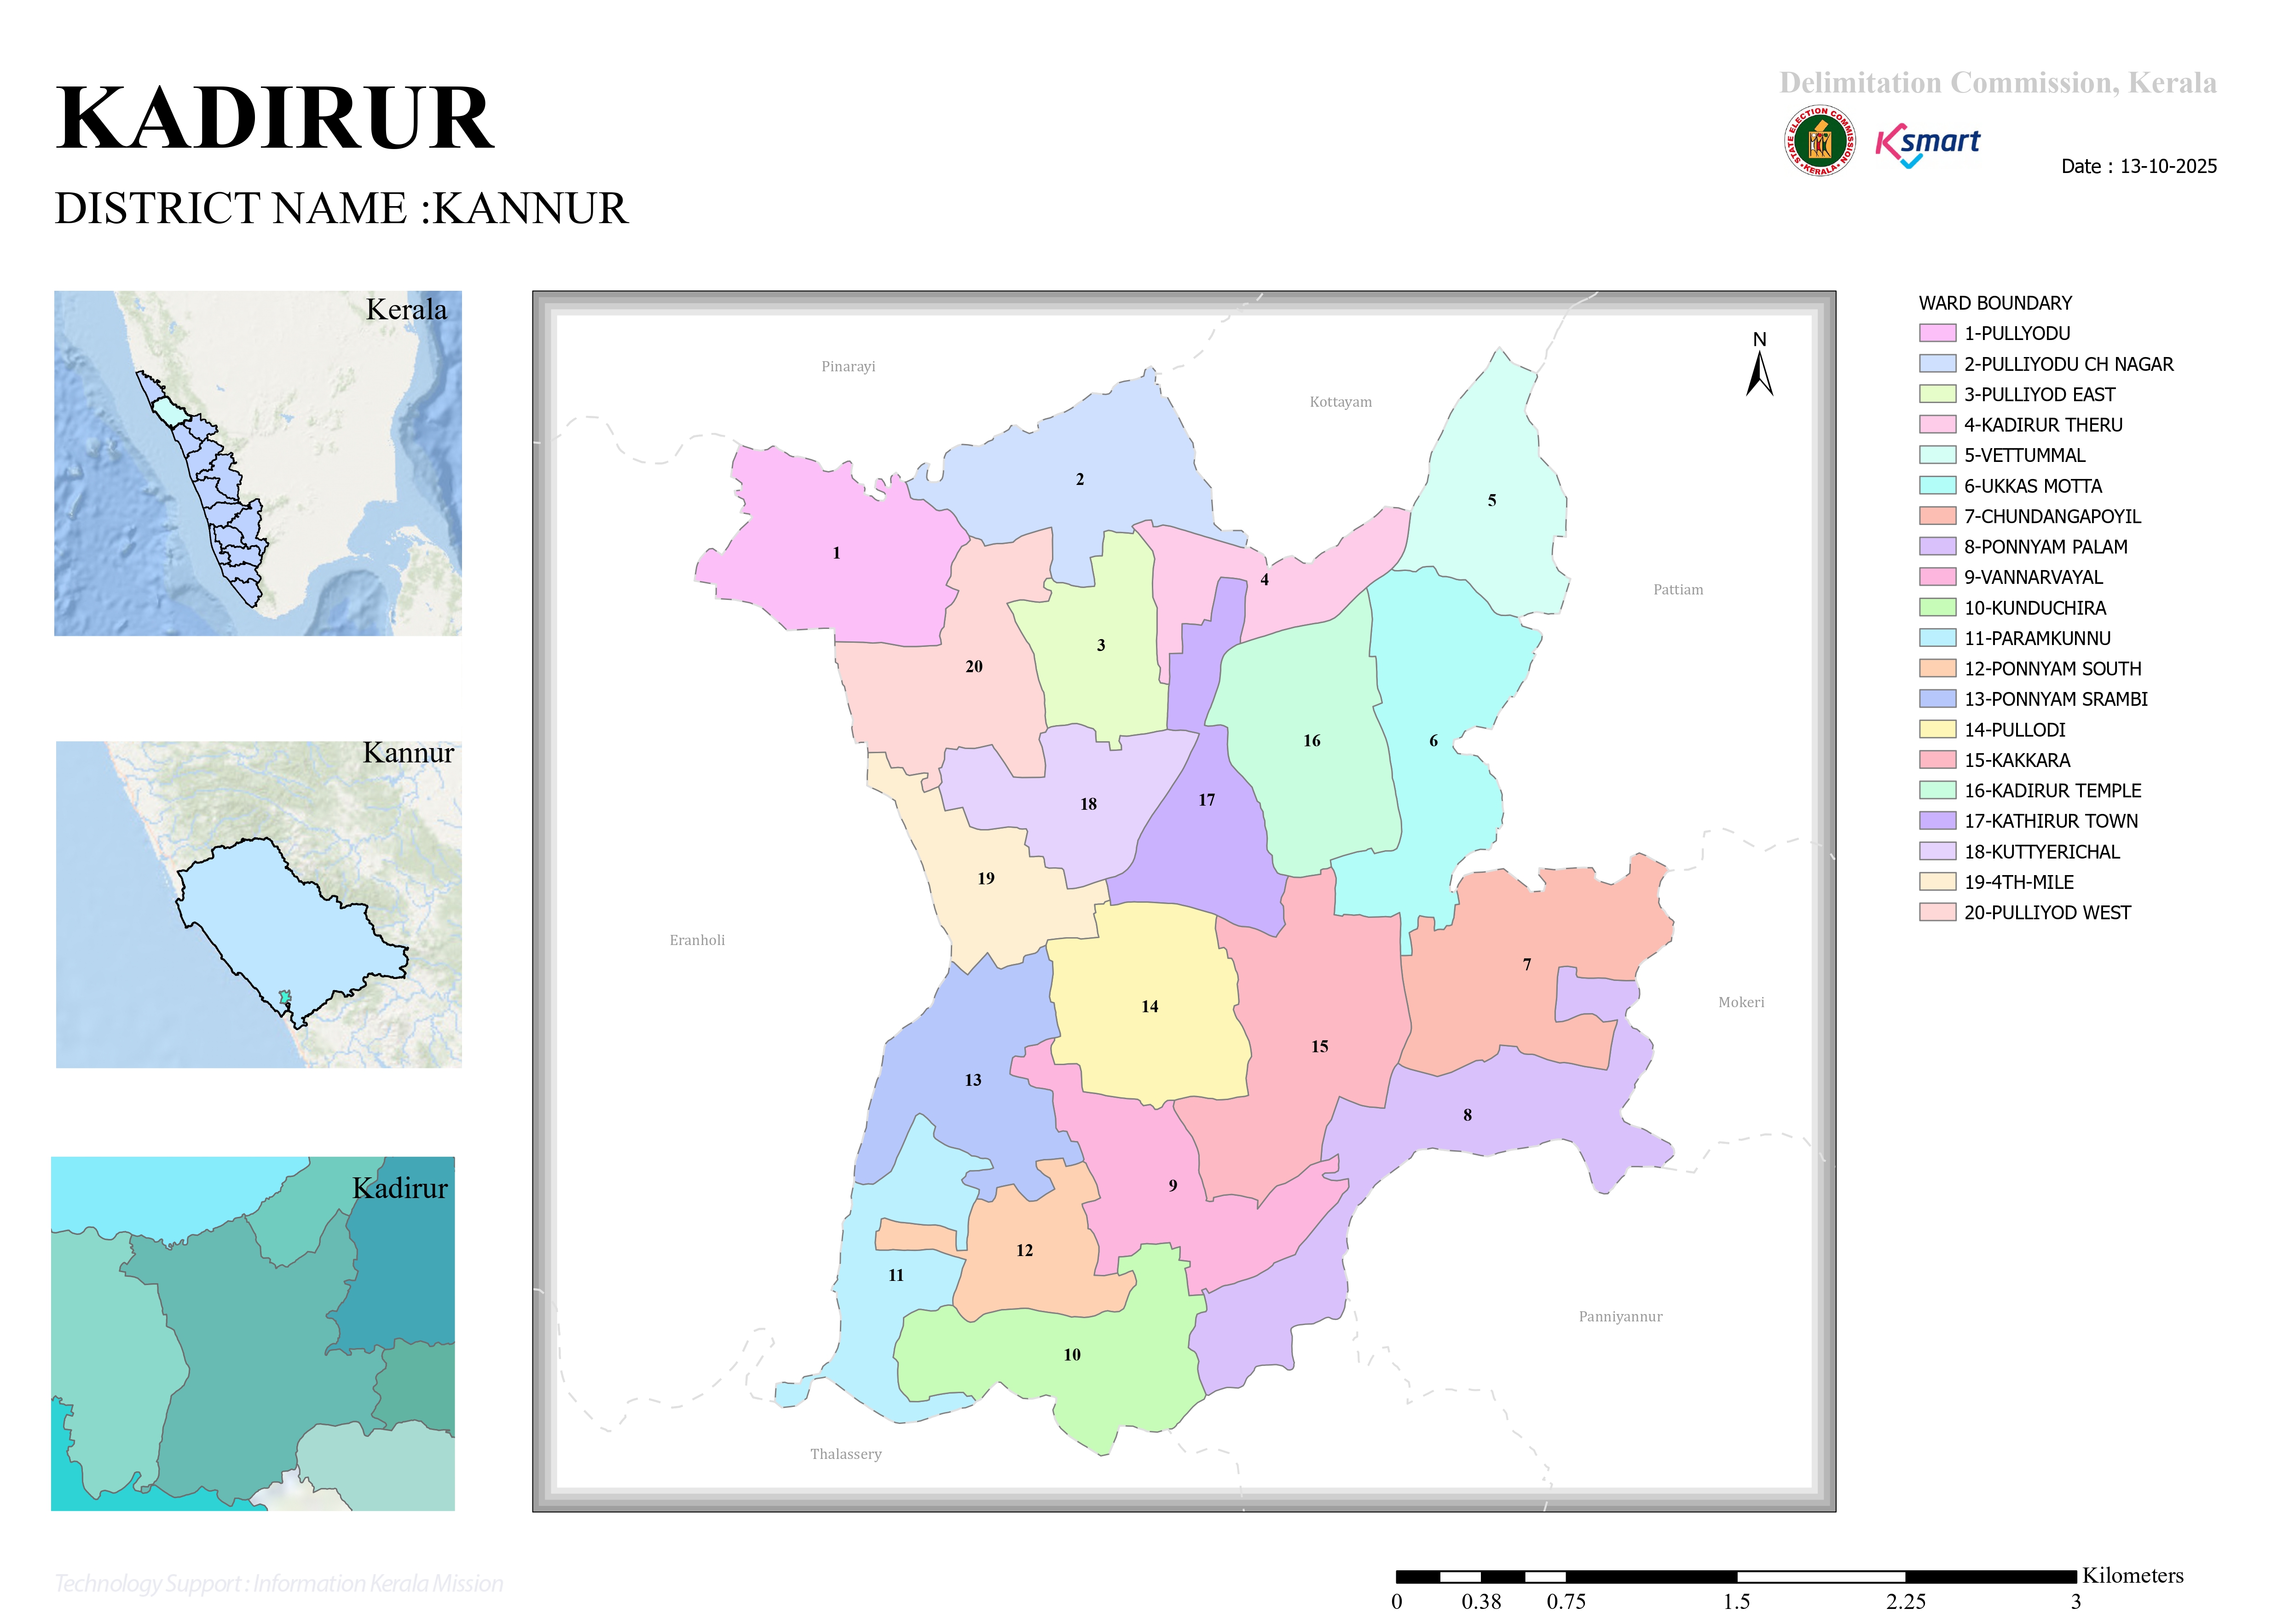Click the 9-VANNARVAYAL legend label
The width and height of the screenshot is (2283, 1614).
pos(2034,577)
